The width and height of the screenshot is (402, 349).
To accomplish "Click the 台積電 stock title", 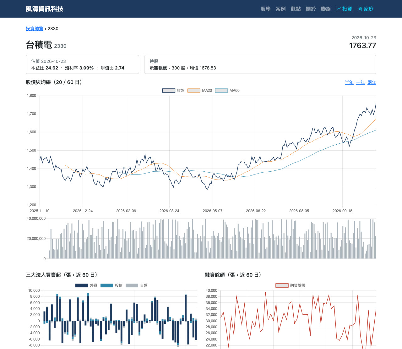I will [x=39, y=45].
